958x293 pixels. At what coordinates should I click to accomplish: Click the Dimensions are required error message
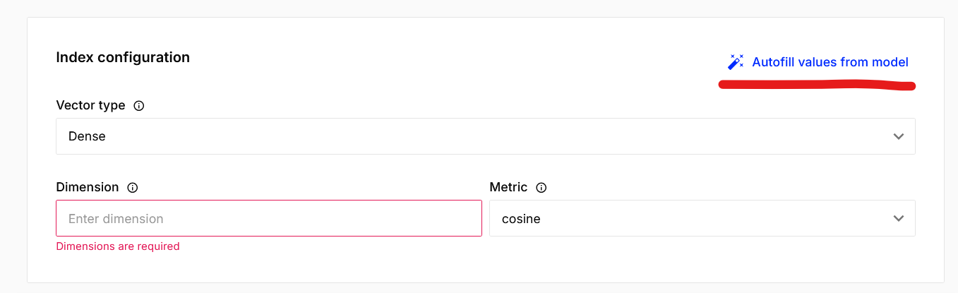click(118, 246)
